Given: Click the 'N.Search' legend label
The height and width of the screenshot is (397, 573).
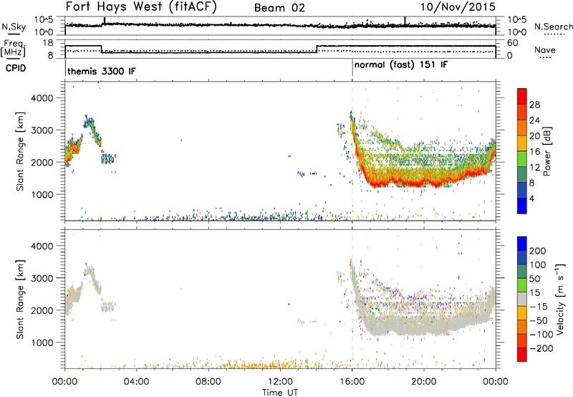Looking at the screenshot, I should [x=553, y=27].
